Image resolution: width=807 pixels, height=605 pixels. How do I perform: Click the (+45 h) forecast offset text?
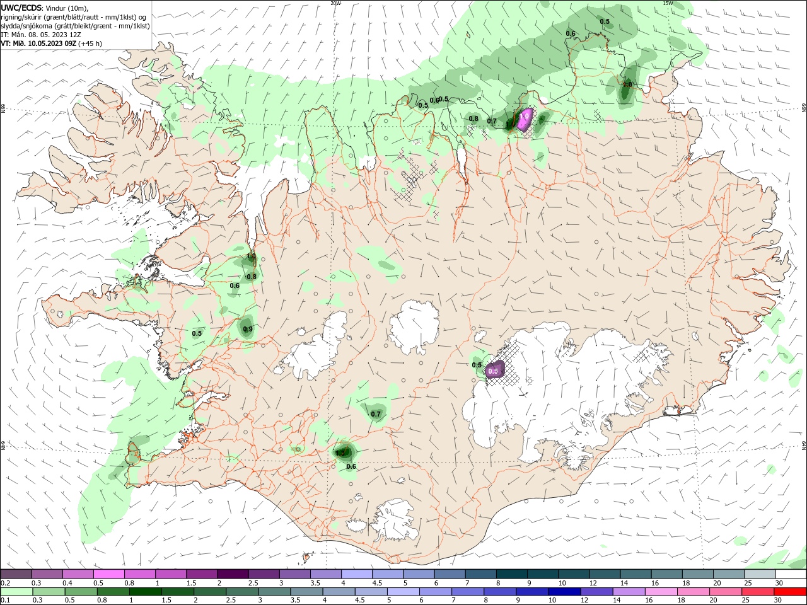pos(91,43)
